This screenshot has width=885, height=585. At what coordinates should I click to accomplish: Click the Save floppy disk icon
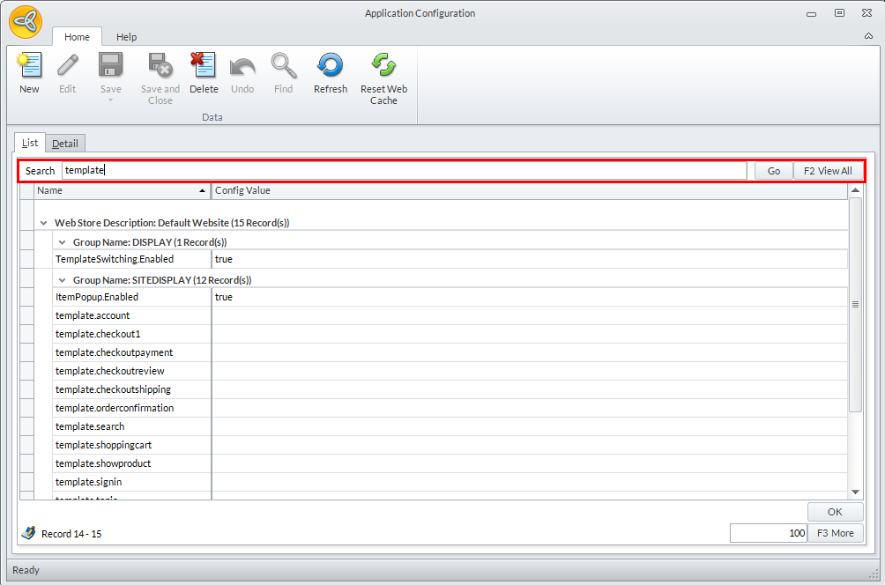[111, 65]
